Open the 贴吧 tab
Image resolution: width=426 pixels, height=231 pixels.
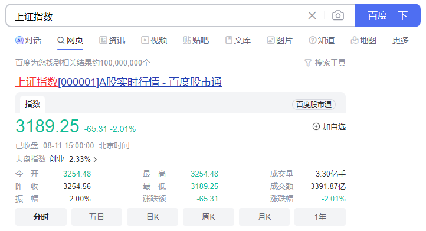click(196, 40)
